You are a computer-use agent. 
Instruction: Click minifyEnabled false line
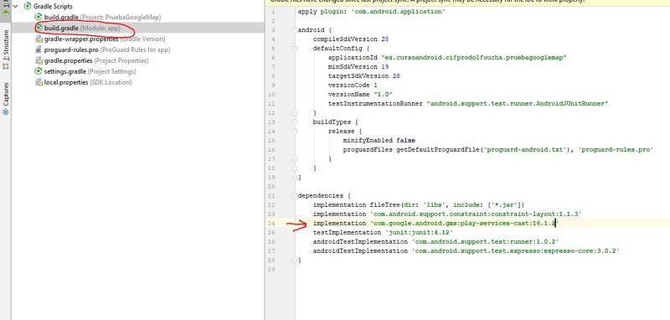(379, 140)
